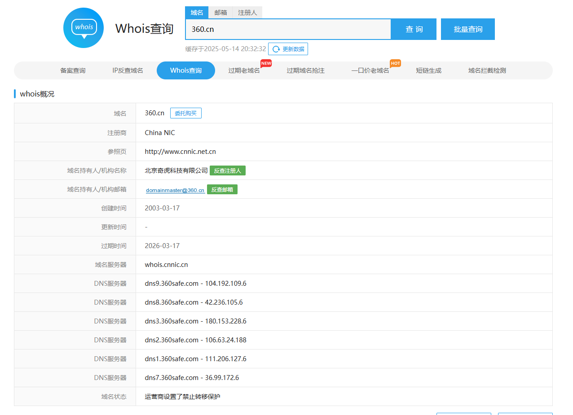The image size is (573, 415).
Task: Click the dns1.360safe.com DNS entry
Action: pyautogui.click(x=195, y=359)
